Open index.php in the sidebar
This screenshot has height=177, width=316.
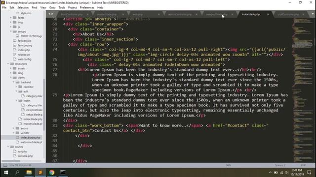(x=24, y=50)
